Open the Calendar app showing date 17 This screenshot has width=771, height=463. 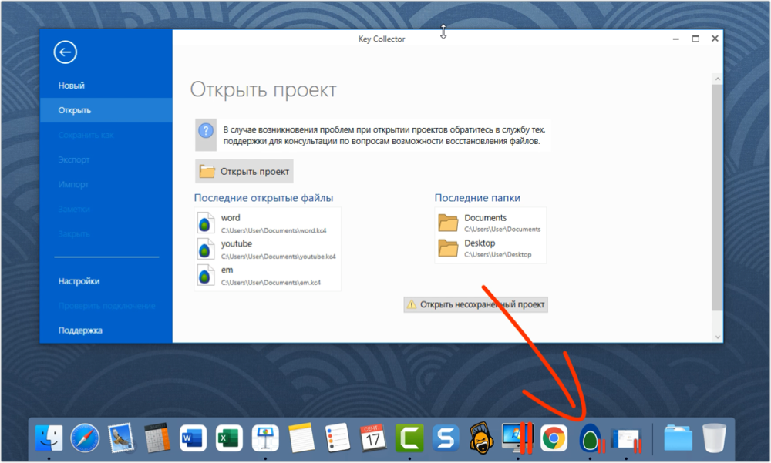click(x=373, y=437)
